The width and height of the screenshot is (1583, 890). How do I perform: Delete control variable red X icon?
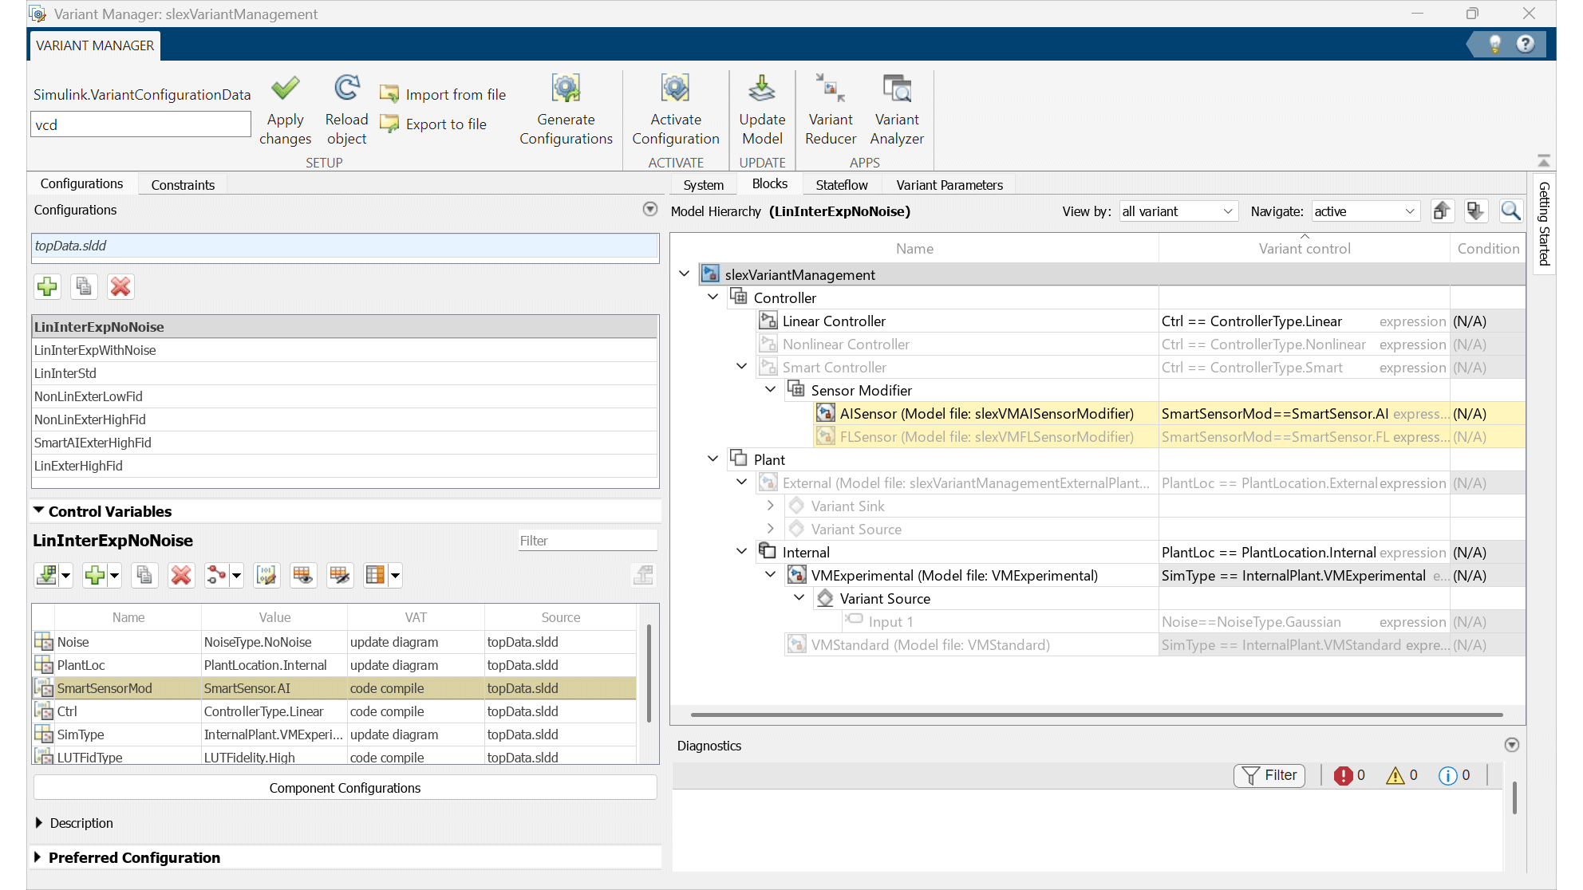pos(181,575)
